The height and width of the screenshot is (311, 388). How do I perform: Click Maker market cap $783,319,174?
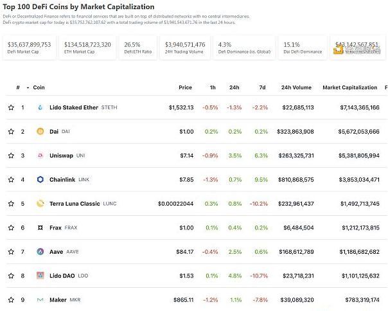(x=362, y=300)
